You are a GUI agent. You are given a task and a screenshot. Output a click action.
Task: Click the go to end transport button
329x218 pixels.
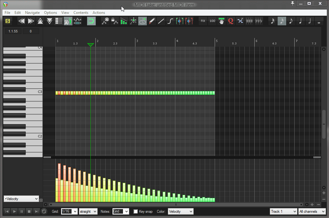[37, 212]
